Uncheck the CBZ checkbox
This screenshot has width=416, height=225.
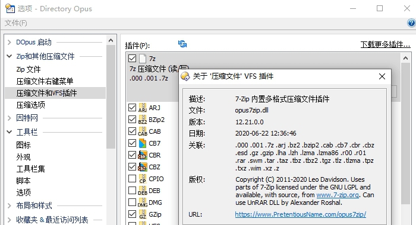[132, 166]
